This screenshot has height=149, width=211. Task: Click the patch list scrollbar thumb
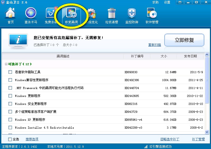(207, 80)
